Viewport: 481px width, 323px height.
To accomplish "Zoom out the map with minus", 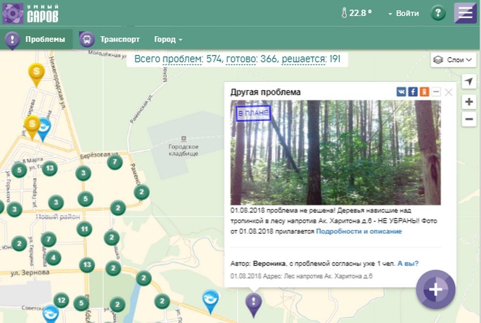I will click(469, 119).
